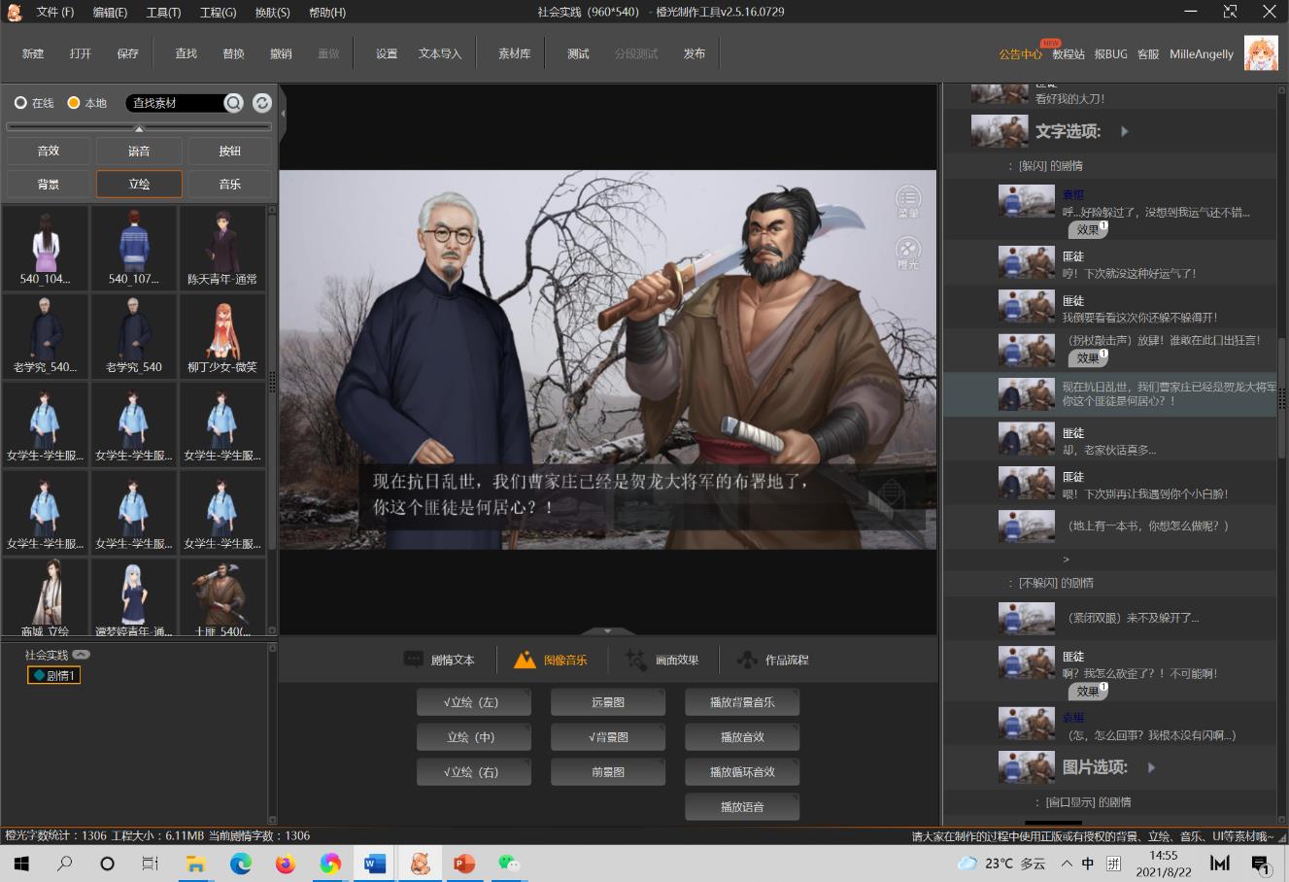The width and height of the screenshot is (1289, 882).
Task: Toggle the √立绘（左） portrait button
Action: 473,702
